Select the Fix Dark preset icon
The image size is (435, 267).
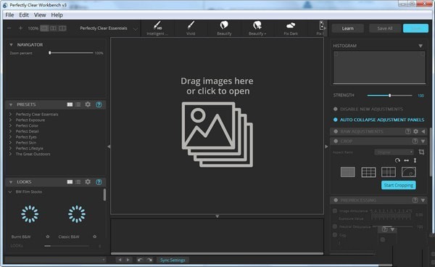pos(291,28)
